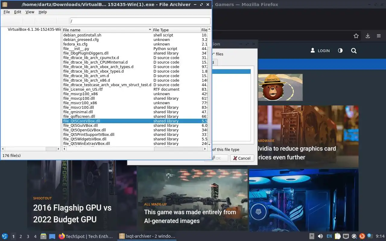Select file_Qt5PrintSupportVBox.dll row
The width and height of the screenshot is (386, 241).
click(135, 135)
